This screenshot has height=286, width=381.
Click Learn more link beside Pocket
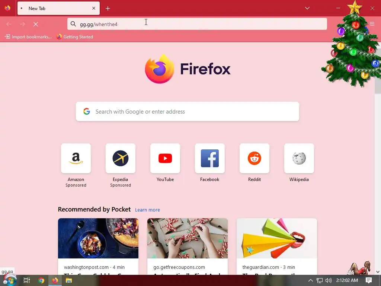coord(147,210)
